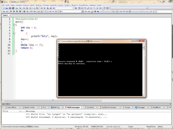Image resolution: width=173 pixels, height=129 pixels.
Task: Click the green Run triangle in build toolbar
Action: pos(45,8)
